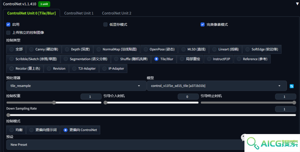
Task: Select the Revision control type
Action: click(56, 69)
